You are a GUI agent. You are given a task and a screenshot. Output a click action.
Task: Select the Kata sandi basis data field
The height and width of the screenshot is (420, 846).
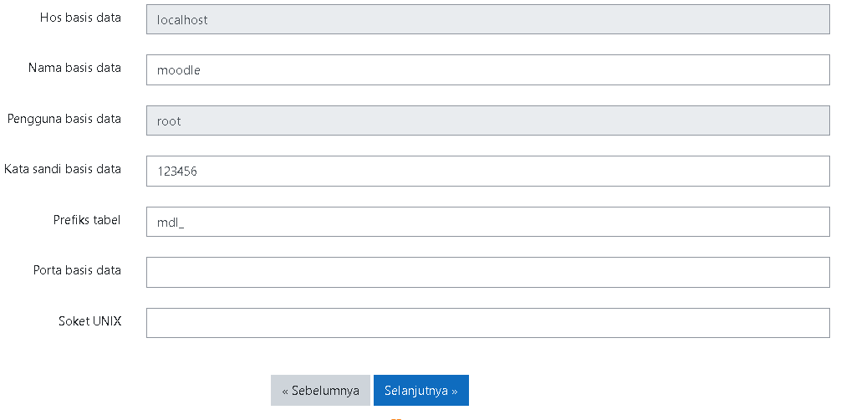pos(487,172)
